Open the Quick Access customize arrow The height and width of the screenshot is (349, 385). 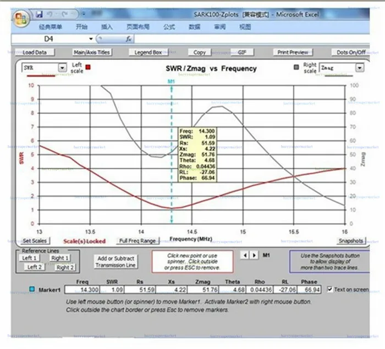click(84, 14)
